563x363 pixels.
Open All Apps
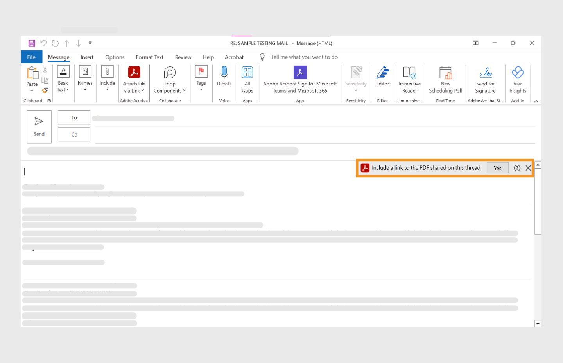pyautogui.click(x=247, y=80)
